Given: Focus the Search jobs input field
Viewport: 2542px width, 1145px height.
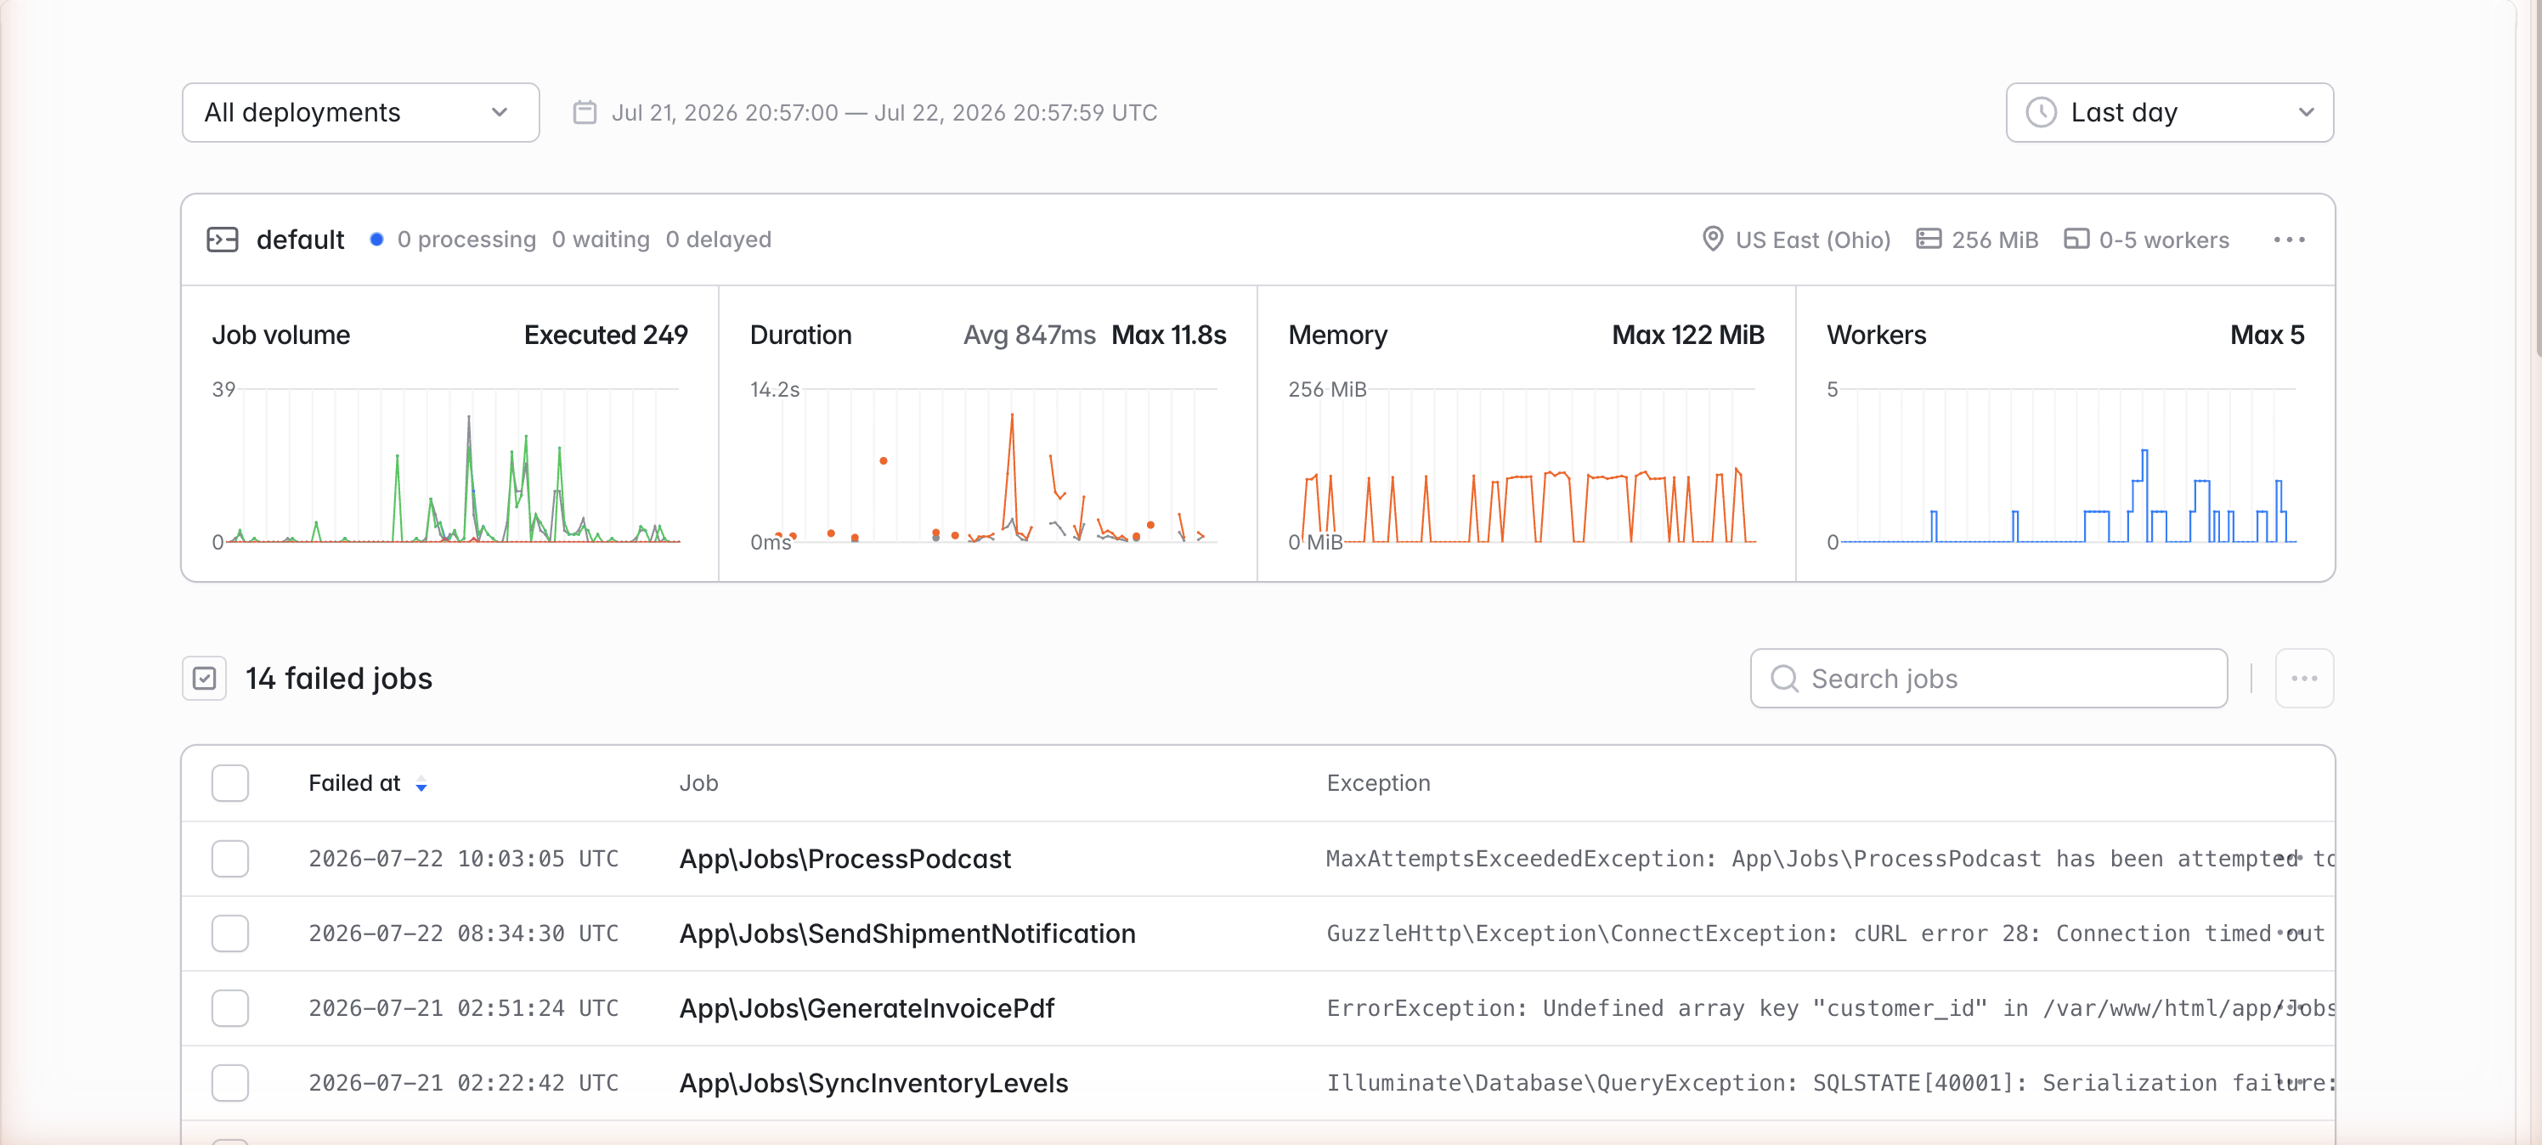Looking at the screenshot, I should coord(1988,679).
